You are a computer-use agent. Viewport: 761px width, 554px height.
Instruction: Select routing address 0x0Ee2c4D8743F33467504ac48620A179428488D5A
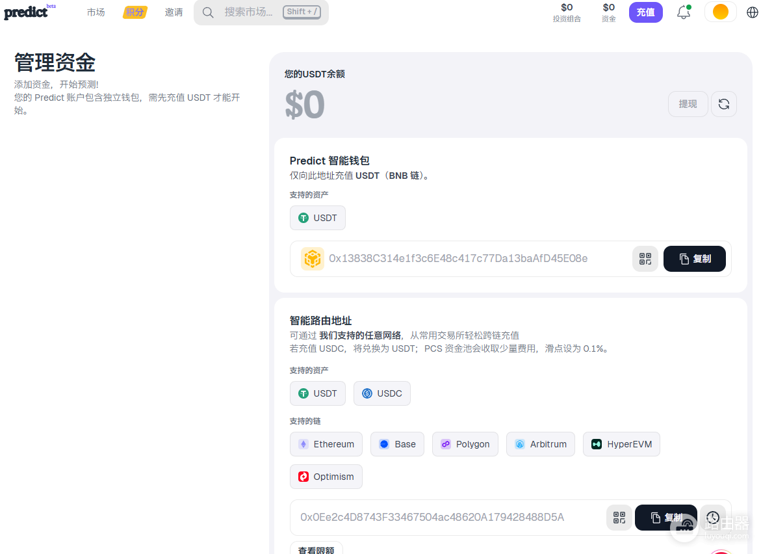(432, 517)
